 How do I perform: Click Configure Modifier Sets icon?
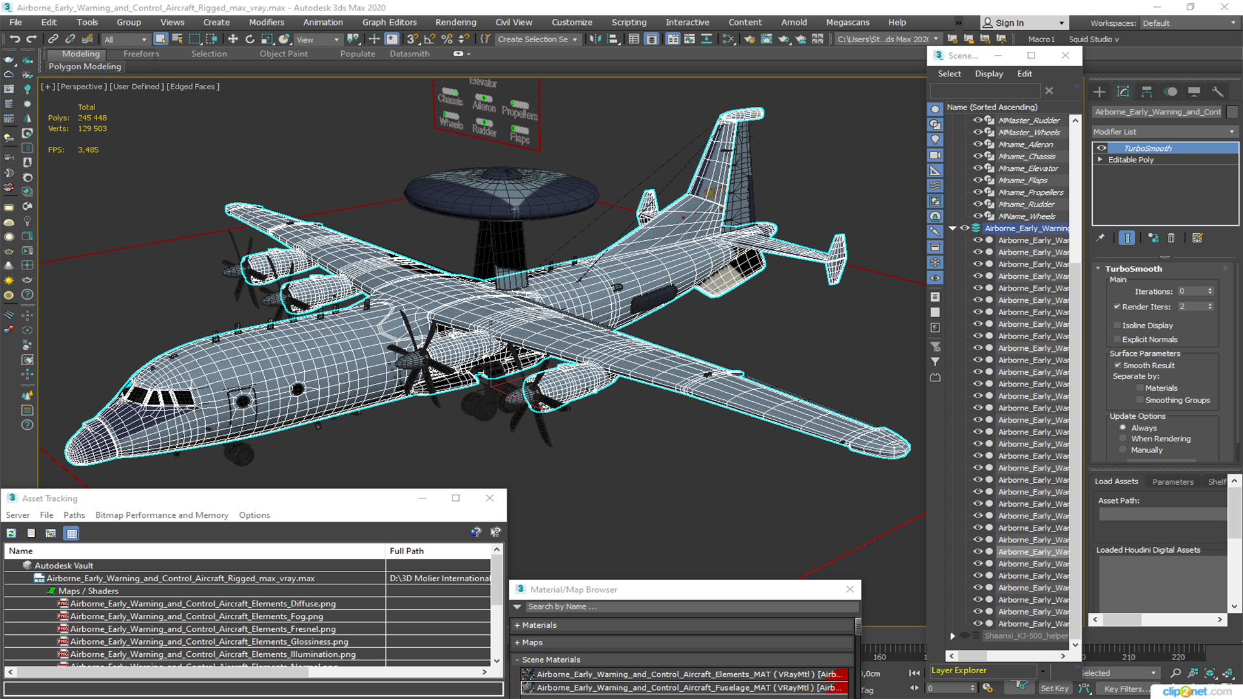tap(1197, 238)
